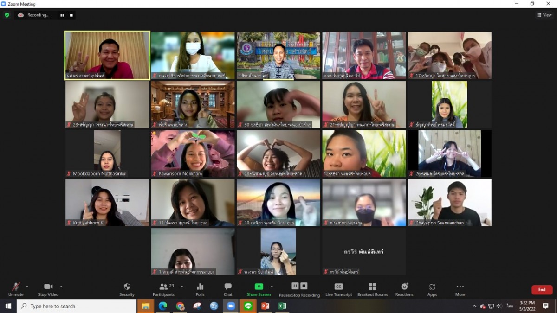Click the green encryption shield icon
Screen dimensions: 557x313
[7, 15]
